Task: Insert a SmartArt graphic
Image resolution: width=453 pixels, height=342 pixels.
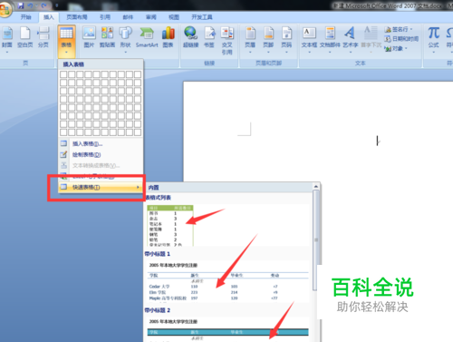Action: click(x=147, y=38)
